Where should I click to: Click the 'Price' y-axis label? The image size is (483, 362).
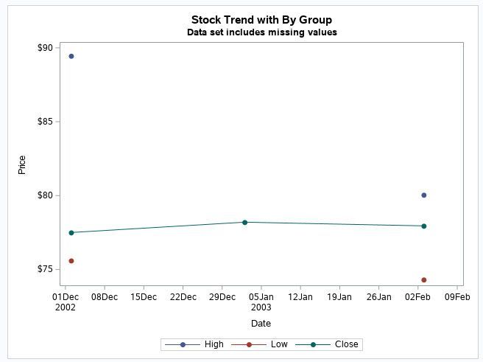click(22, 164)
